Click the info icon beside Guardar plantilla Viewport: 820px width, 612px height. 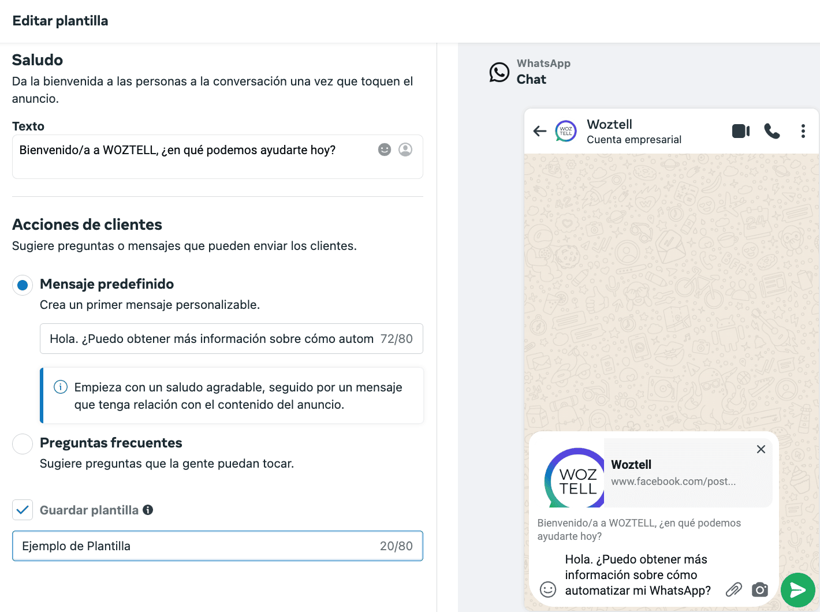pos(148,510)
